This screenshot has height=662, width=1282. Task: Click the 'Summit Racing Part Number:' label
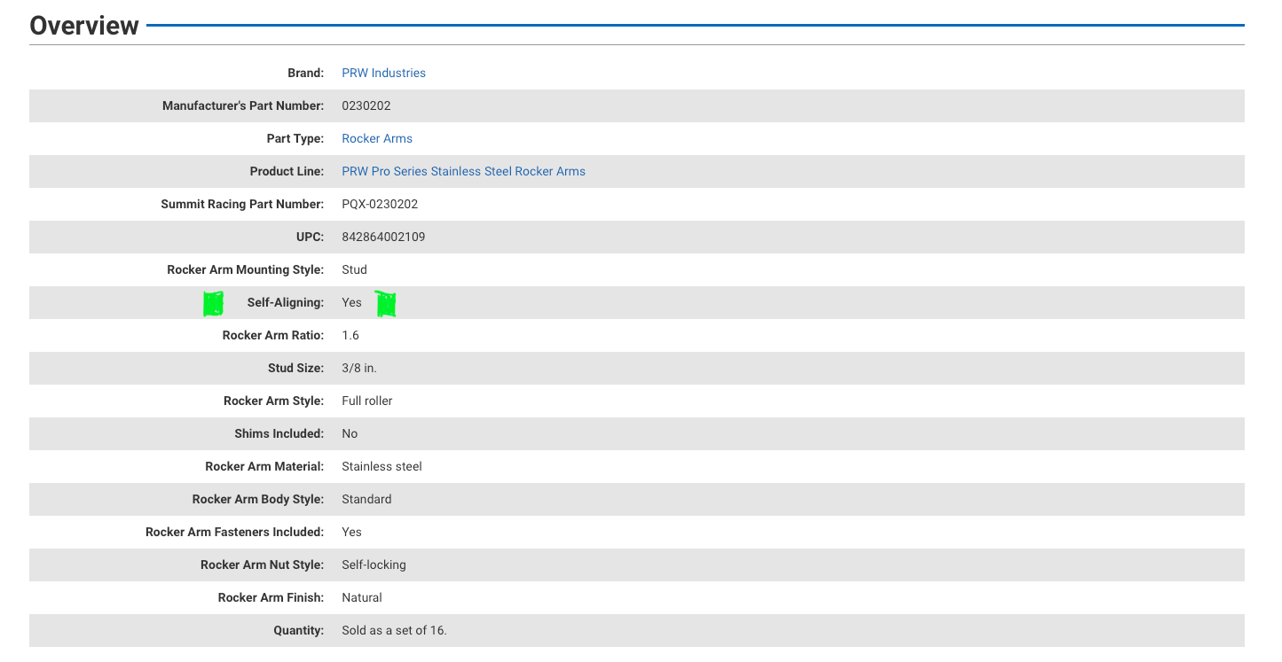click(x=242, y=204)
